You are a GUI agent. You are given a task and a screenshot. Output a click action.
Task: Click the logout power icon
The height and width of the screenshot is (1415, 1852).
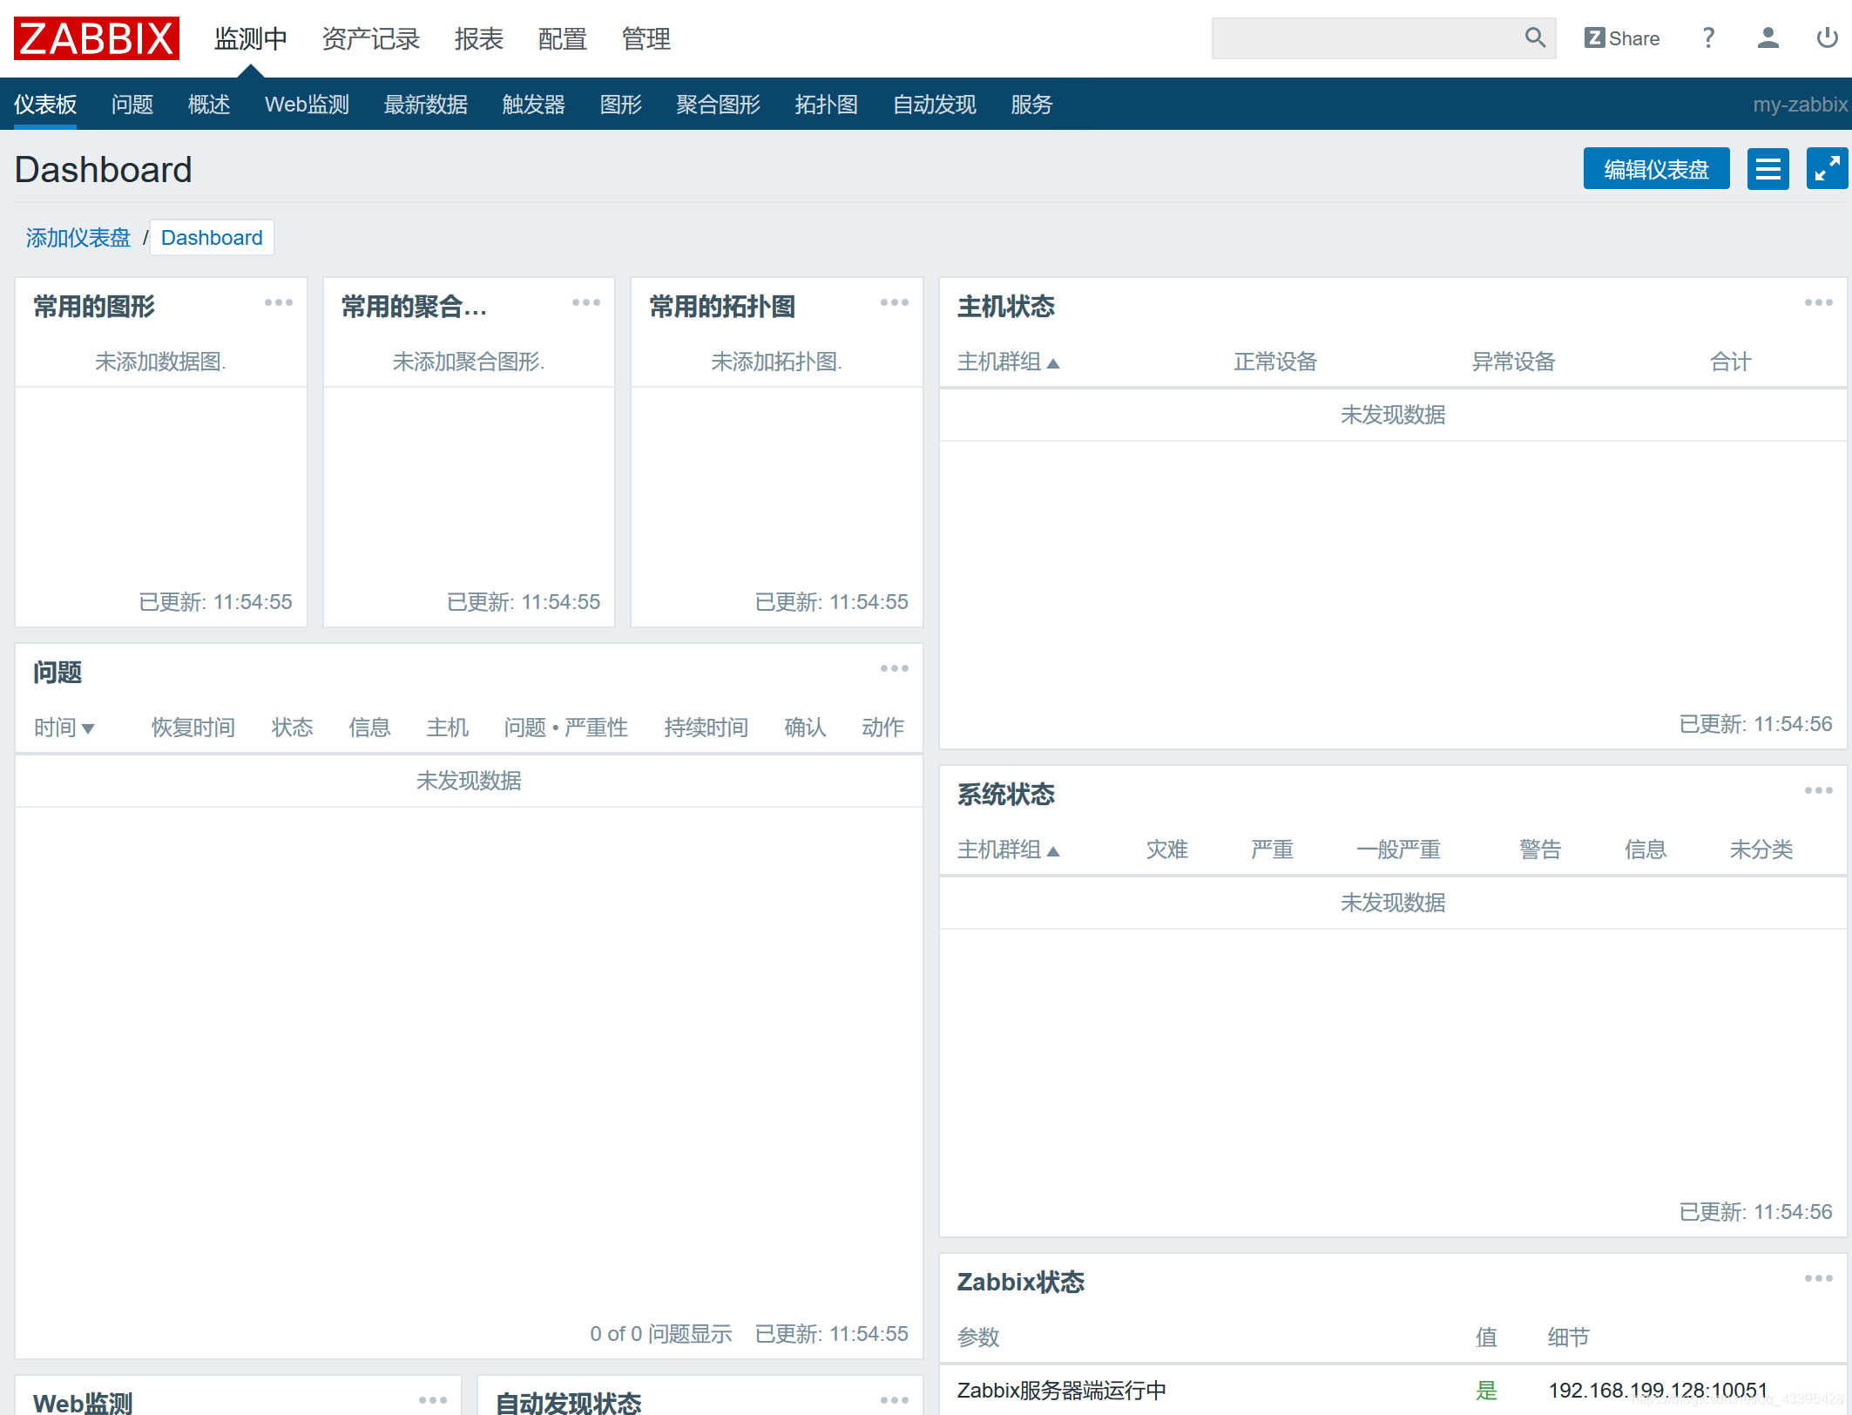pyautogui.click(x=1827, y=37)
